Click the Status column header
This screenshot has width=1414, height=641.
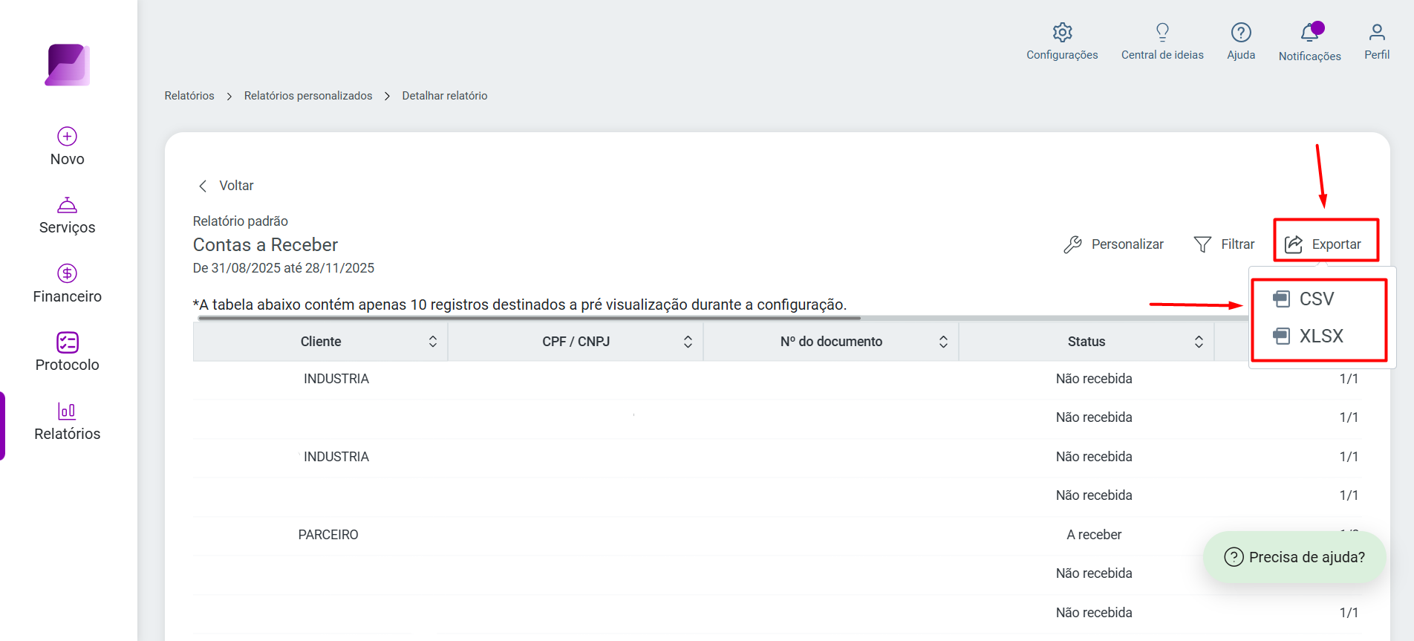tap(1086, 342)
